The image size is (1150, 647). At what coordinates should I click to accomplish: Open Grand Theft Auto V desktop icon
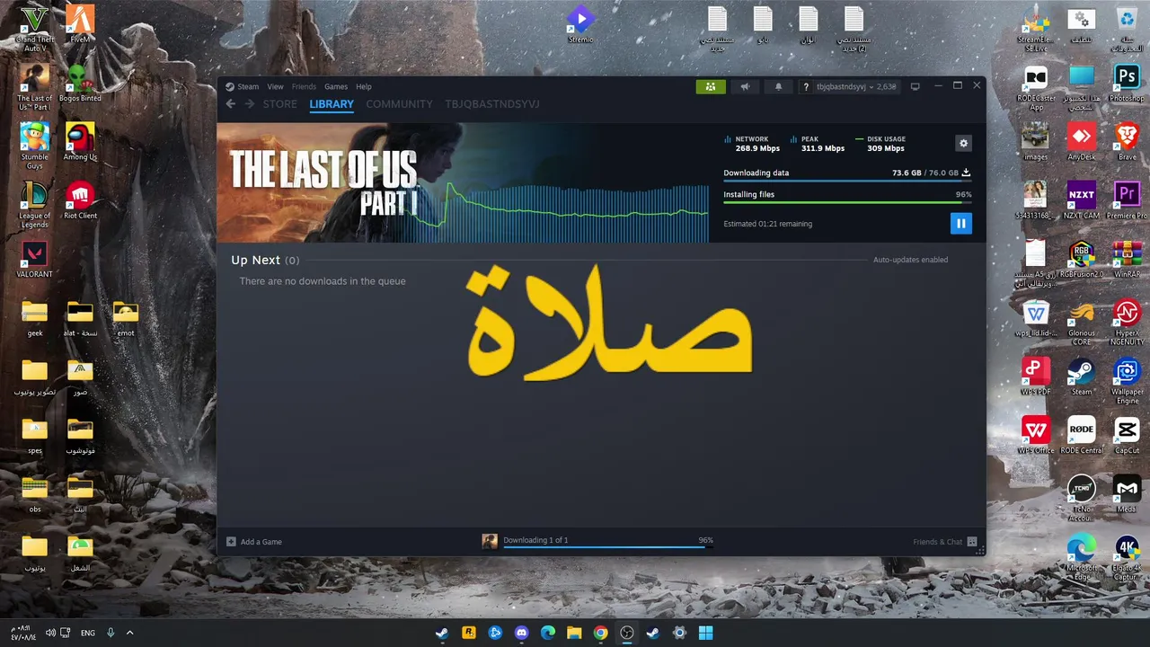coord(34,28)
